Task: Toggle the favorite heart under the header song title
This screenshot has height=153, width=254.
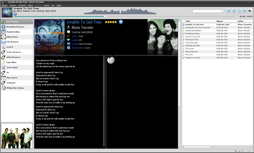Action: point(15,14)
